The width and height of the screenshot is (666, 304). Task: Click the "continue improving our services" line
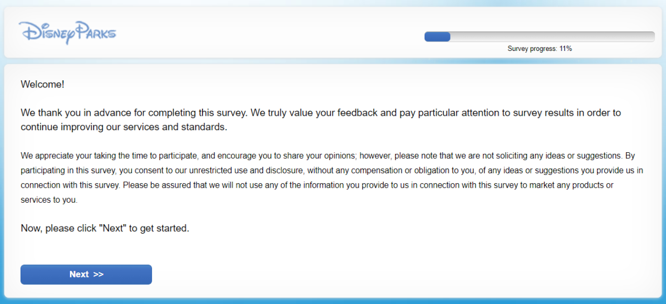[124, 127]
